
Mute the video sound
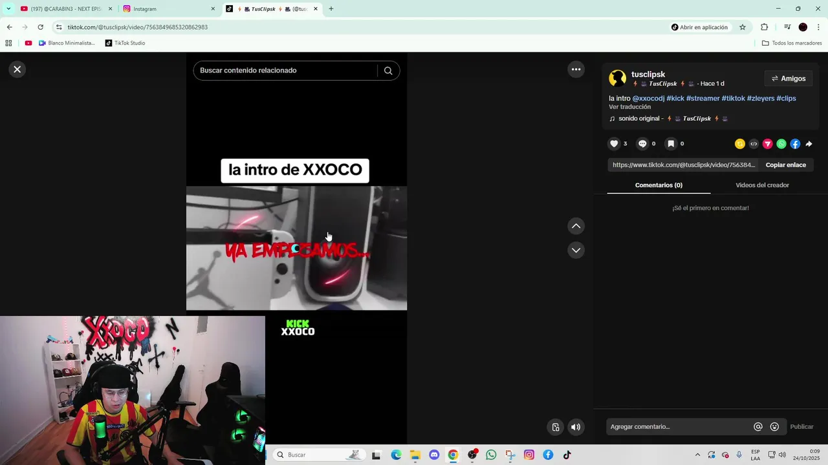pos(575,427)
